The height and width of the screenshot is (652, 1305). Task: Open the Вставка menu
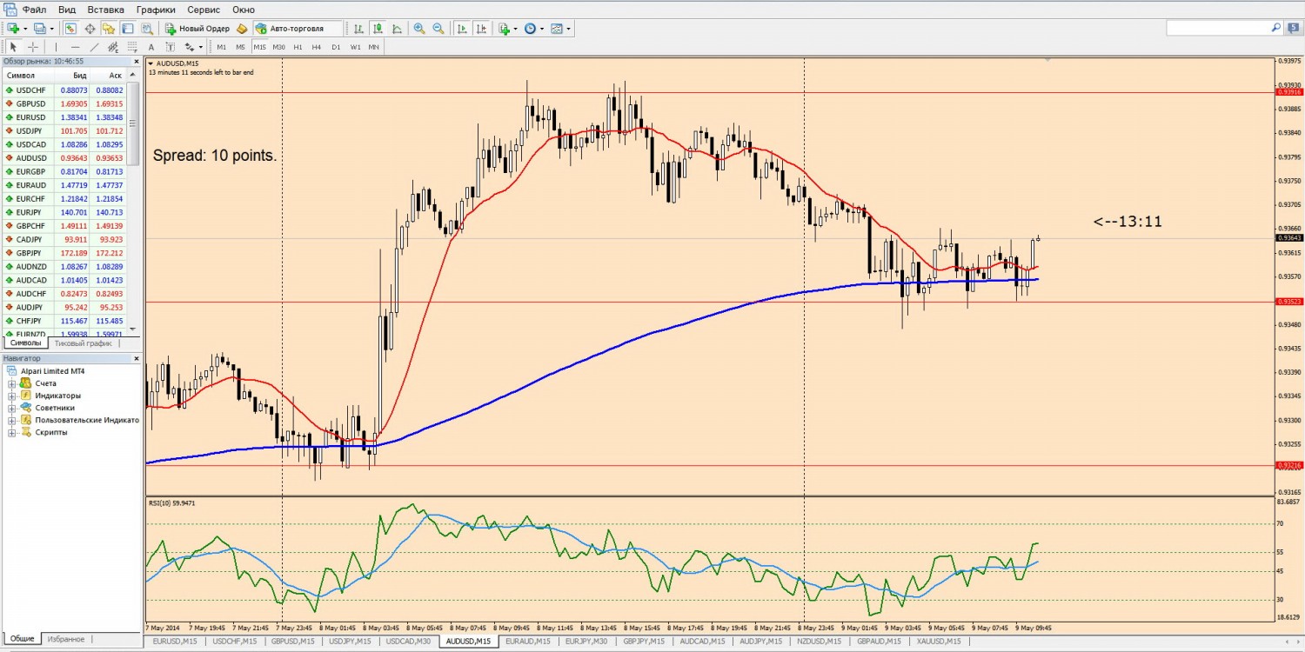point(106,9)
